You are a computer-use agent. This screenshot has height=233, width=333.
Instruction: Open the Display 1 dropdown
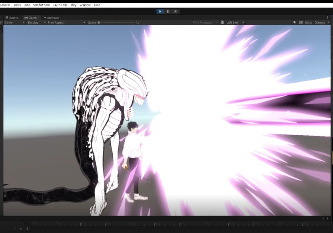[37, 23]
